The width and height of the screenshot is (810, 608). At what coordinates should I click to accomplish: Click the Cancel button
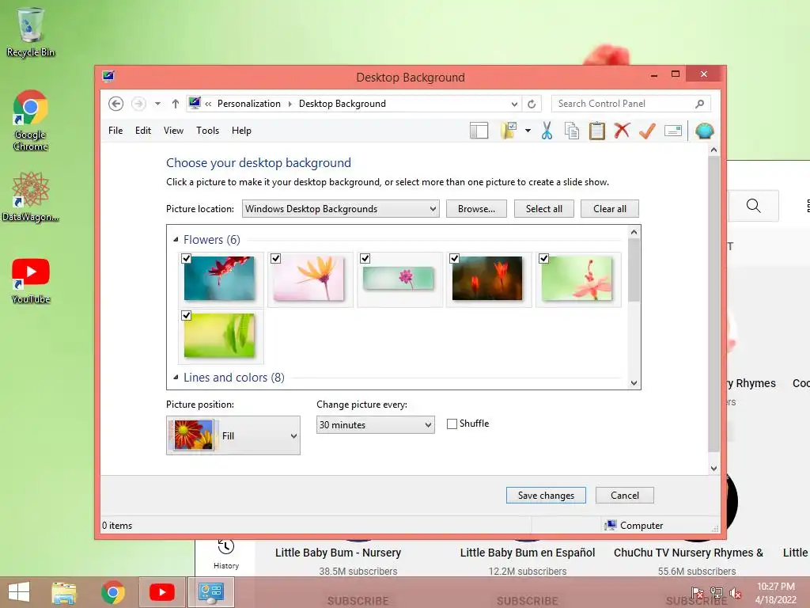click(625, 496)
